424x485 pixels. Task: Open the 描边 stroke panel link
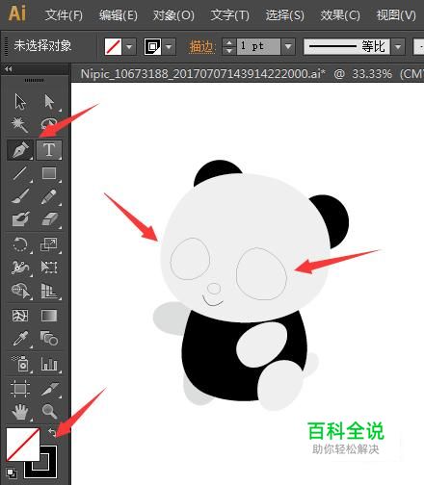tap(201, 47)
